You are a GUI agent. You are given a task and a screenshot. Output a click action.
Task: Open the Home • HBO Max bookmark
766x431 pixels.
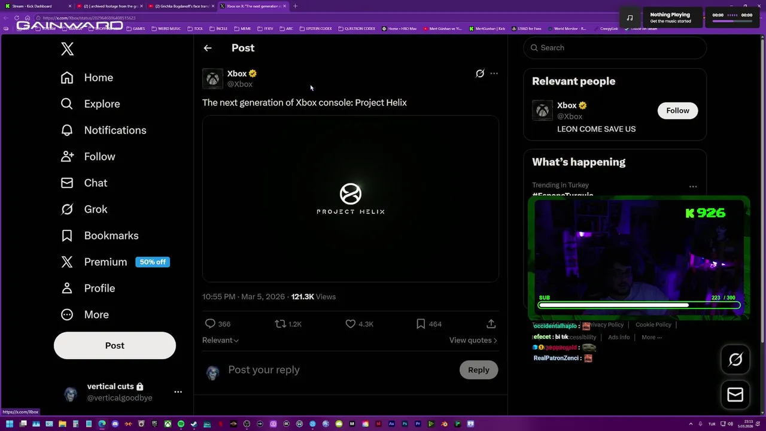[399, 29]
